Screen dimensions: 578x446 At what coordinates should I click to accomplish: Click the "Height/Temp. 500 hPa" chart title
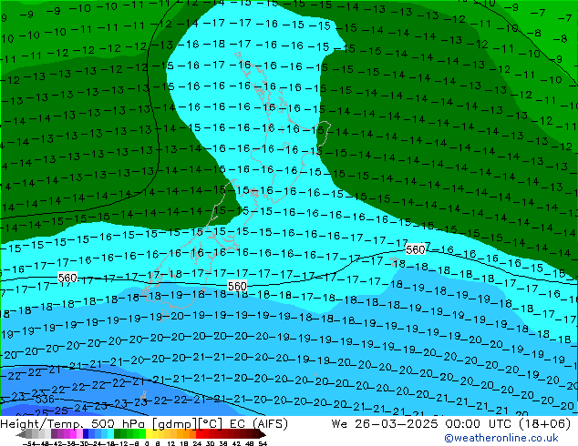tap(74, 424)
